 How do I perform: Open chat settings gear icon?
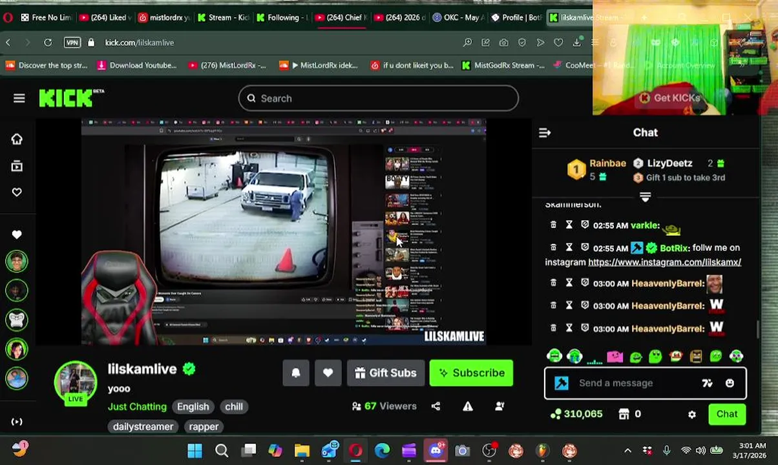(692, 415)
